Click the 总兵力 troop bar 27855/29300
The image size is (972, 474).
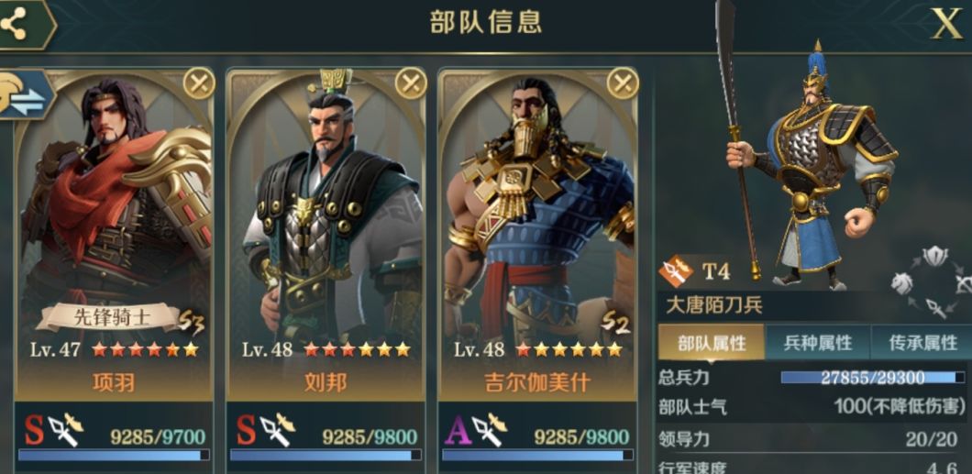(x=872, y=378)
